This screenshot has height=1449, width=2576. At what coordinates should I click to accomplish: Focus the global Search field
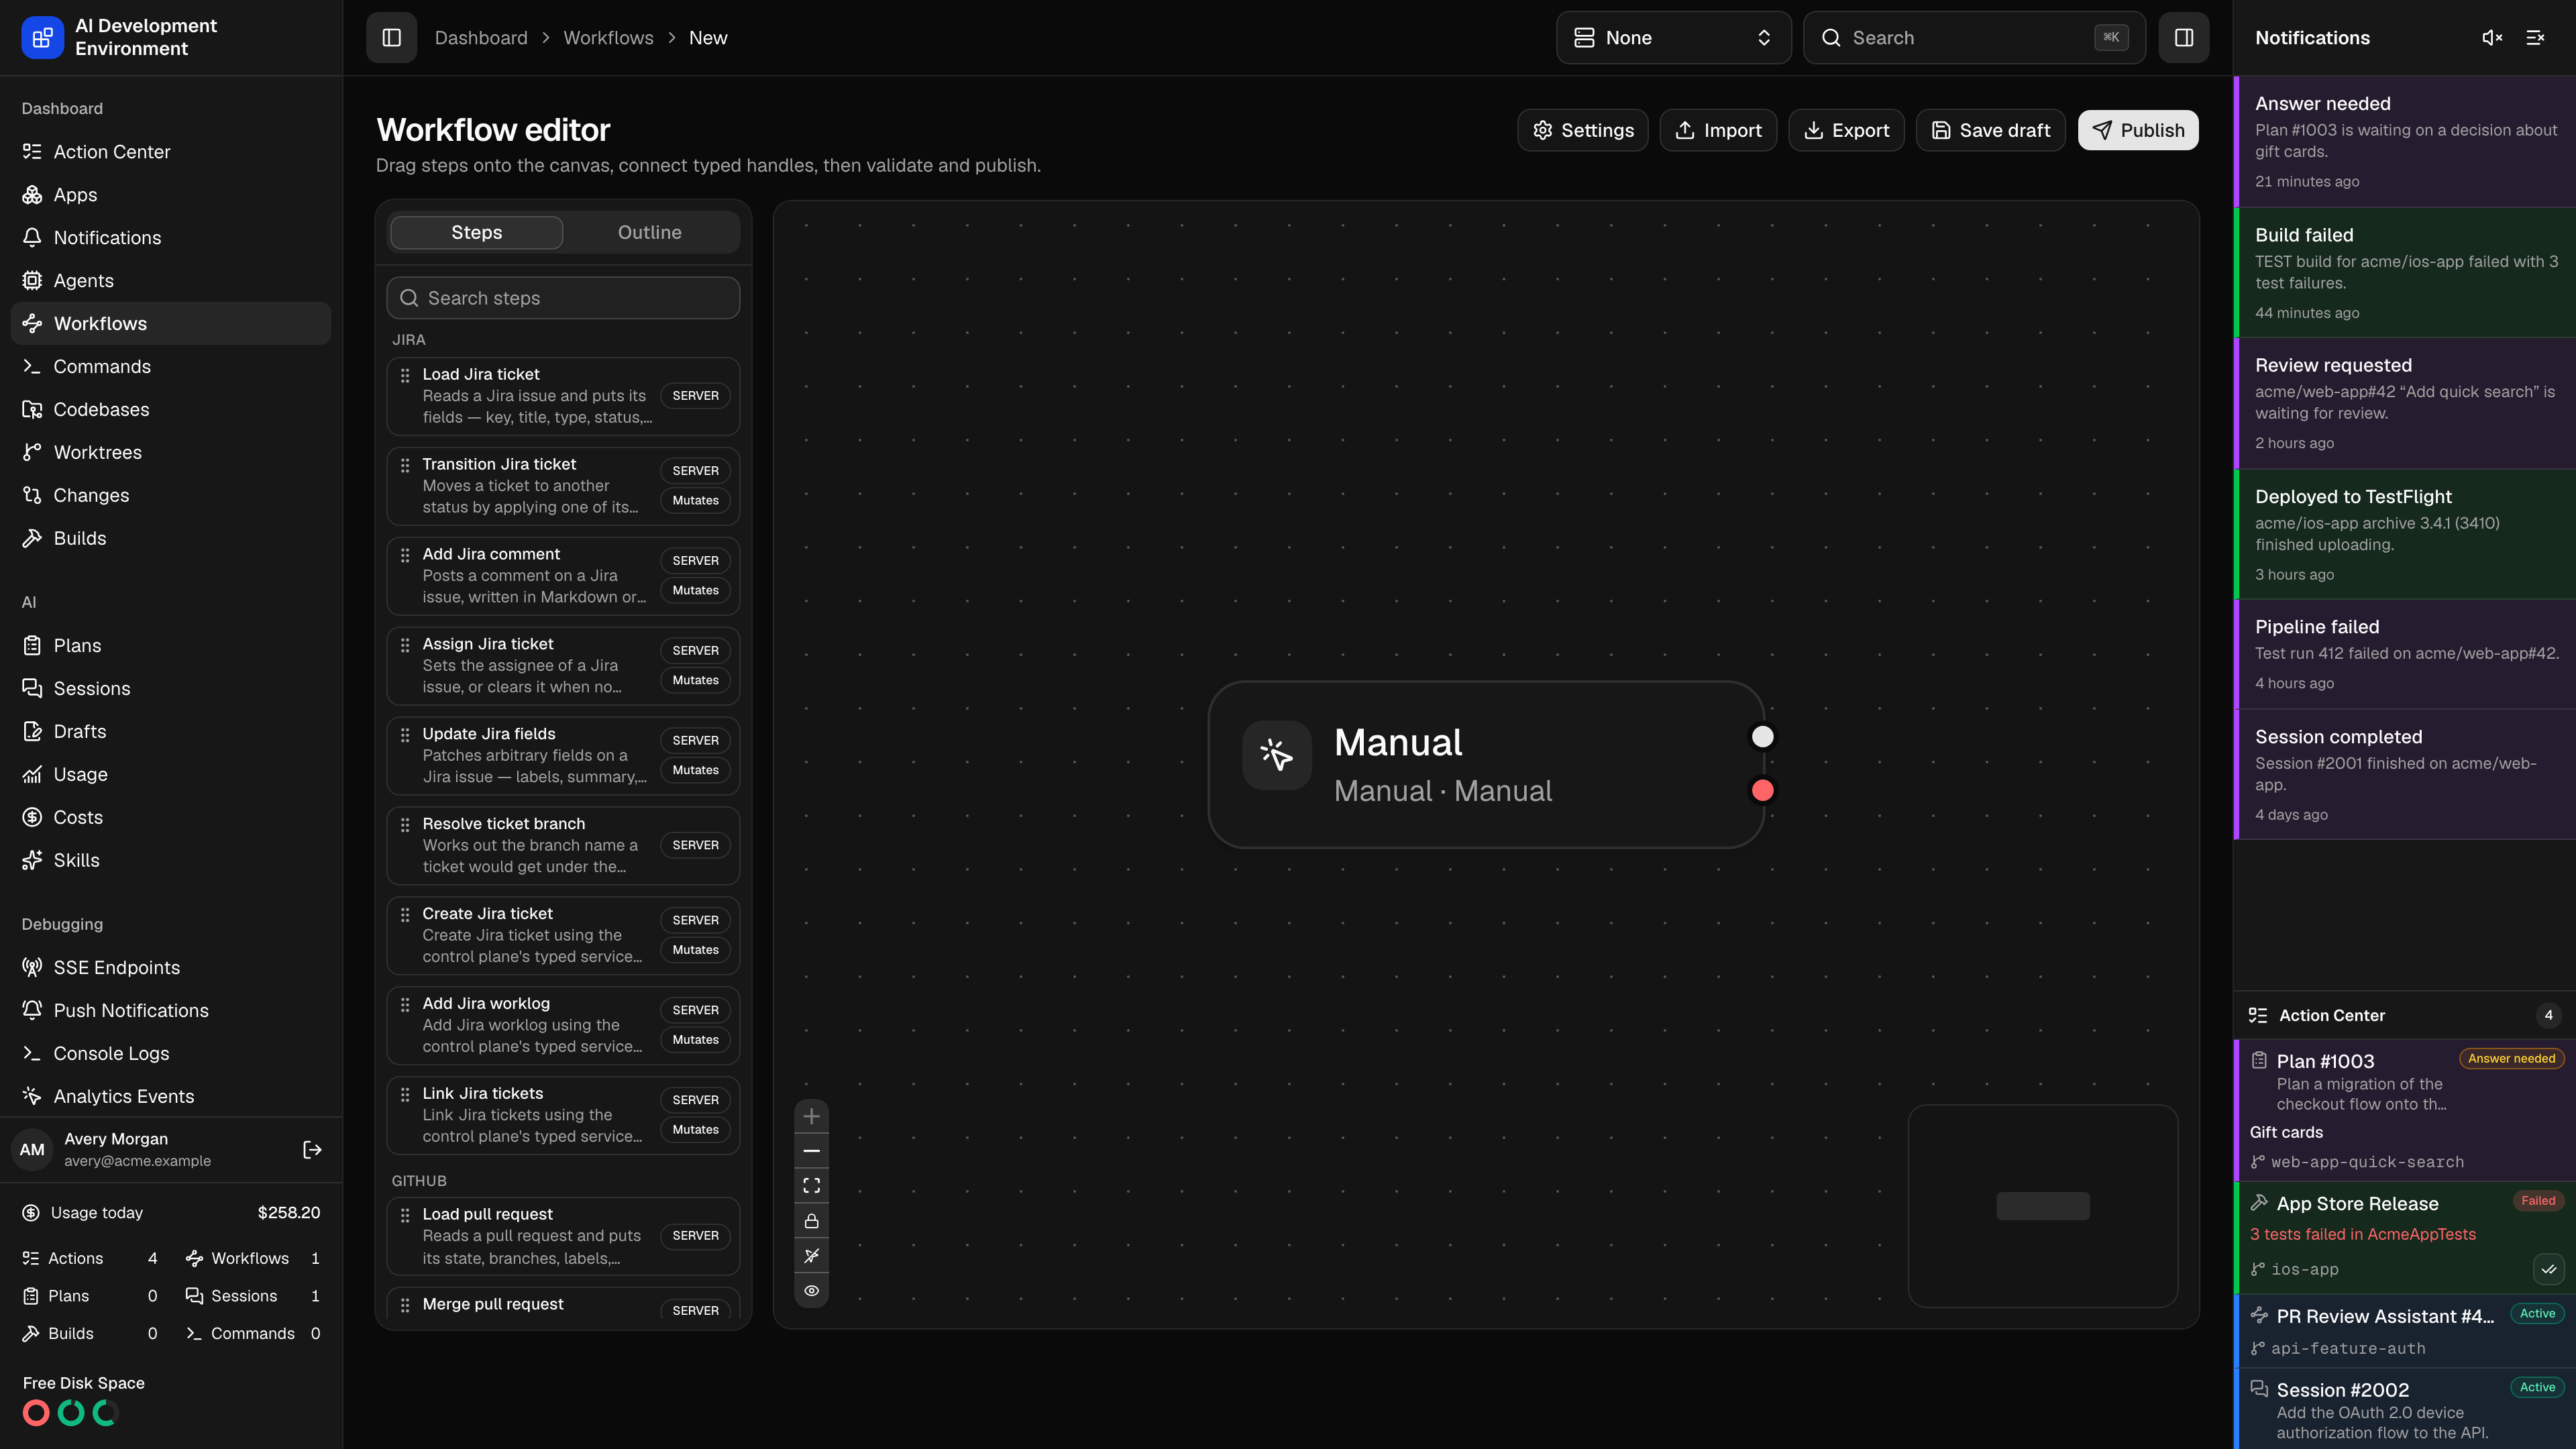coord(1974,38)
